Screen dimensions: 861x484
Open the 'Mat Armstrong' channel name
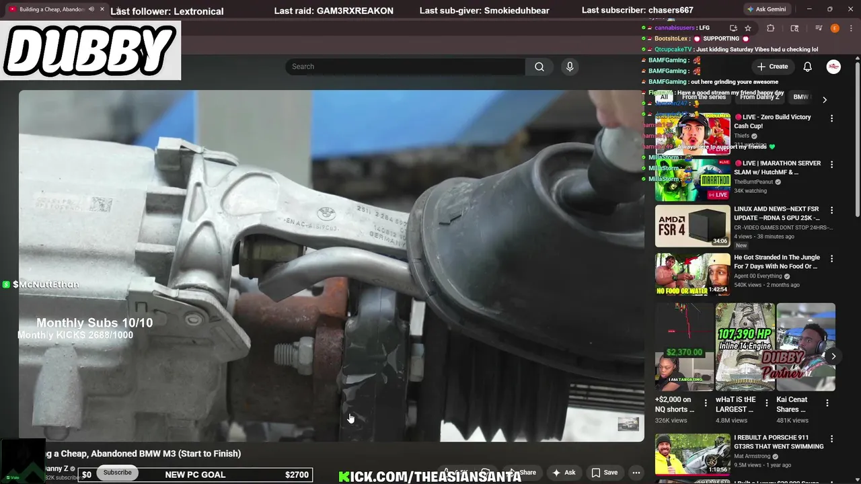tap(753, 456)
